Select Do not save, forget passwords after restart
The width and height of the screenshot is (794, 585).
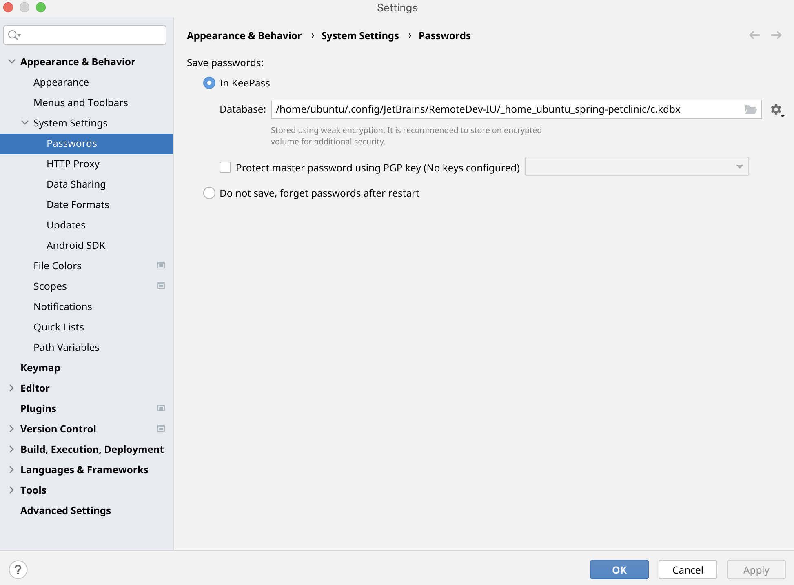pyautogui.click(x=209, y=193)
